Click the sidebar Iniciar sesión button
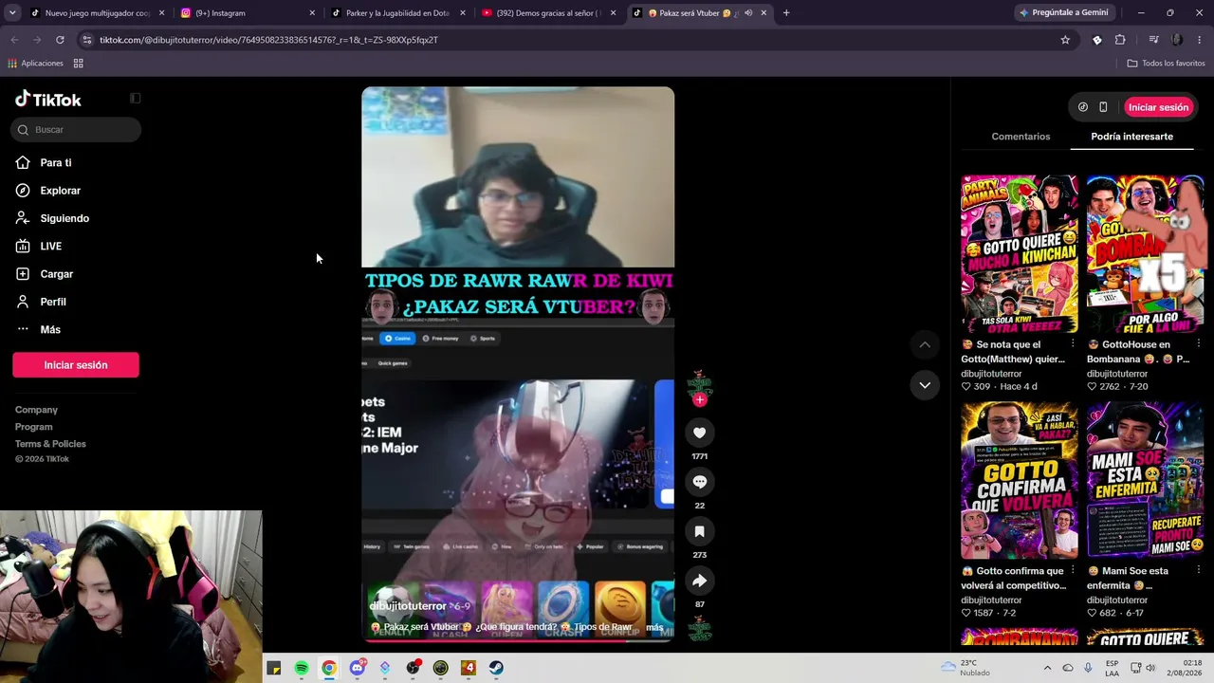Screen dimensions: 1214x683 [76, 365]
